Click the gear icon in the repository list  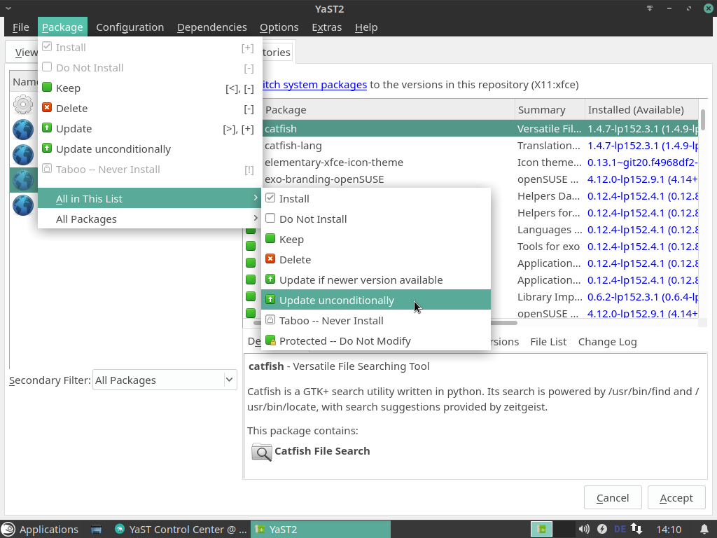pyautogui.click(x=23, y=105)
